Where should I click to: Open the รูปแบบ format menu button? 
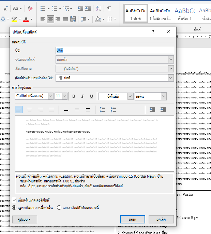click(x=24, y=219)
